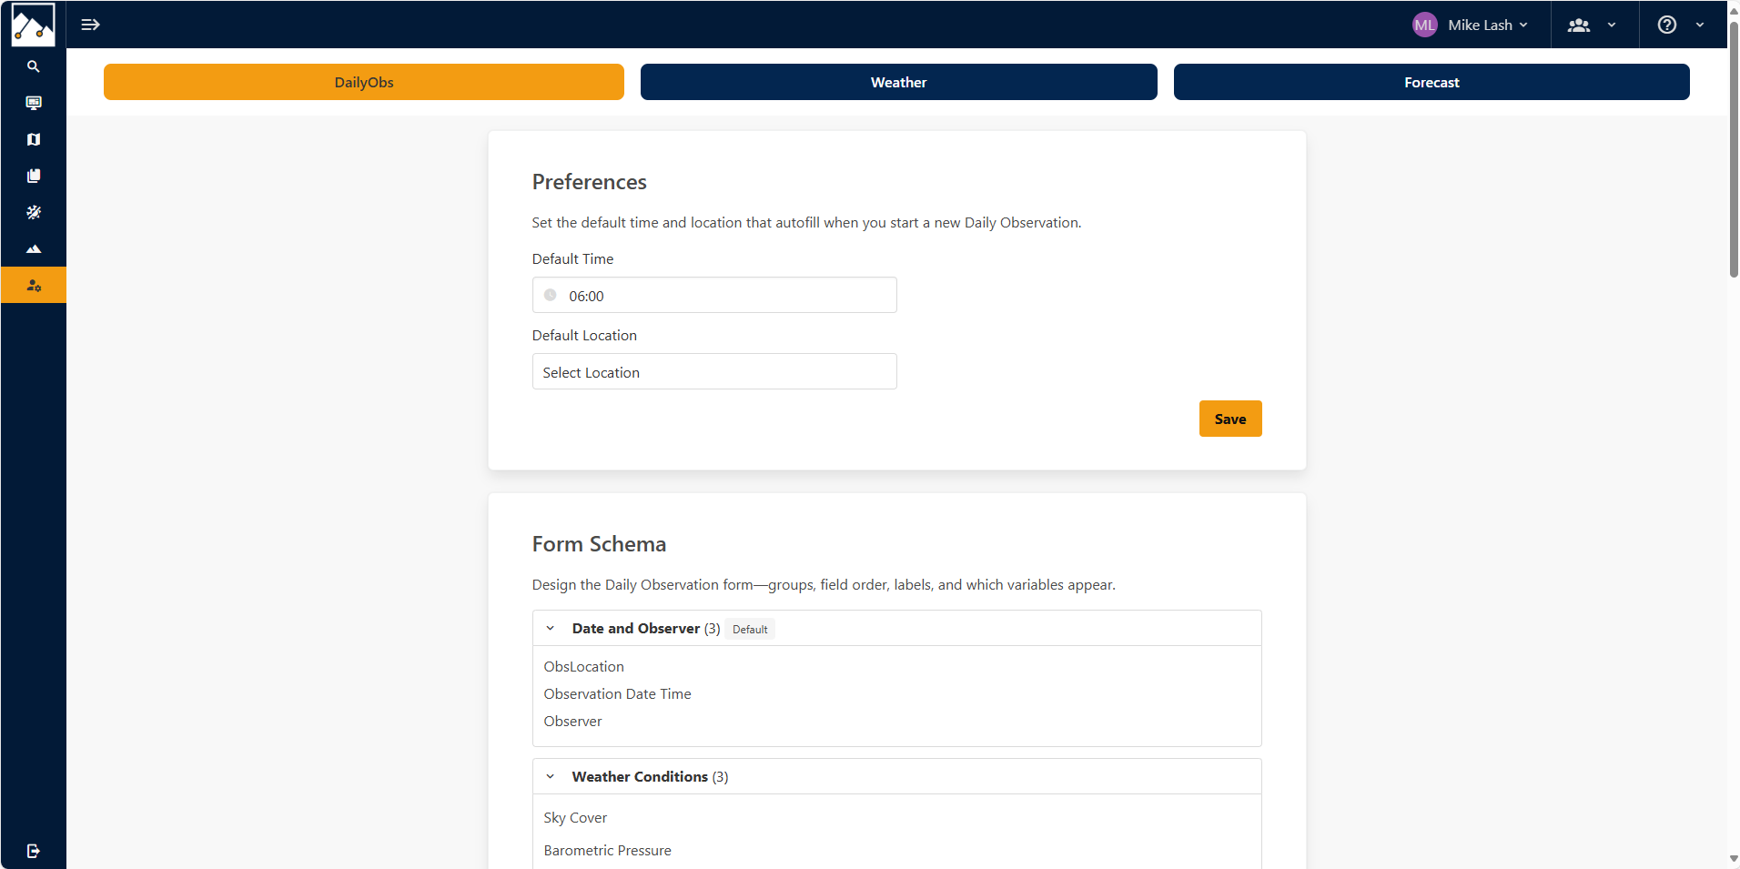This screenshot has height=869, width=1740.
Task: Expand the chevron next to help icon
Action: click(1700, 25)
